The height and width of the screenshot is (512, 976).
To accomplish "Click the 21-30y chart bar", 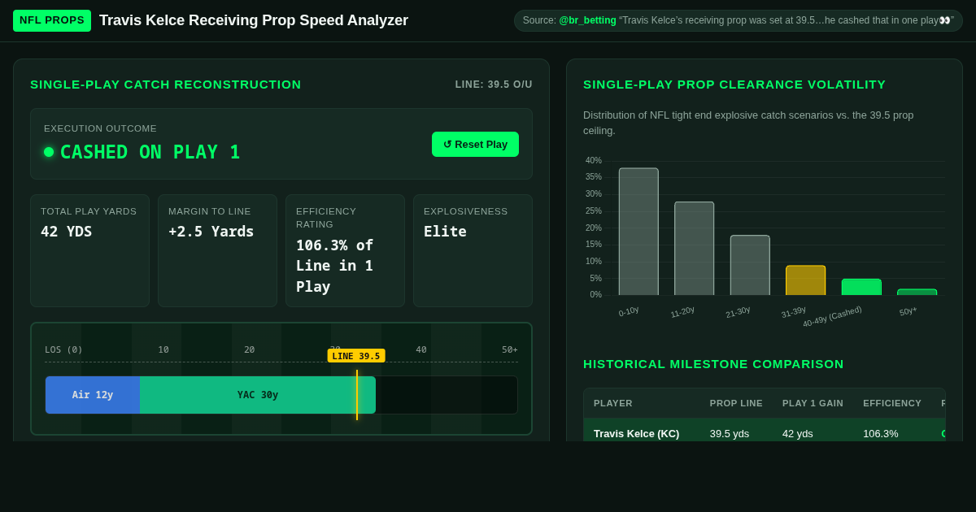I will (750, 265).
